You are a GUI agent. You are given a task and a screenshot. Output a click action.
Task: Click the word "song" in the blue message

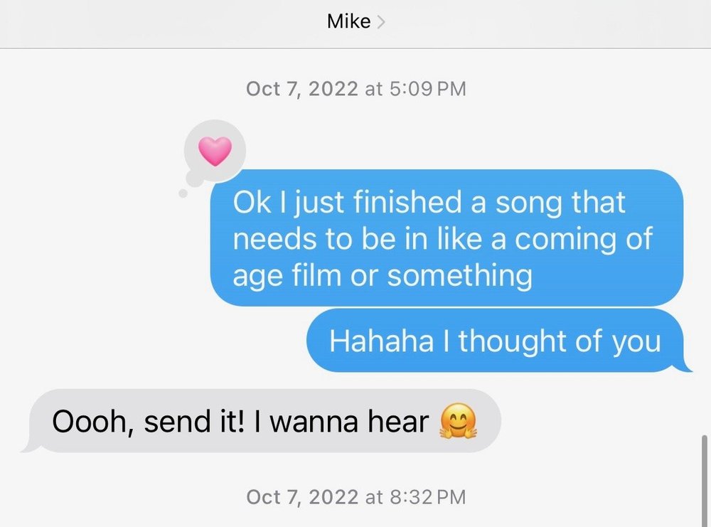click(x=529, y=203)
